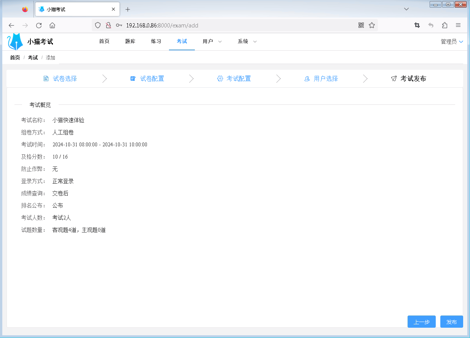Click the 用户选择 user step icon
The height and width of the screenshot is (338, 470).
(307, 78)
